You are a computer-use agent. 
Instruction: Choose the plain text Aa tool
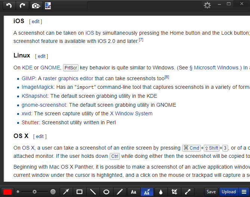[x=134, y=192]
